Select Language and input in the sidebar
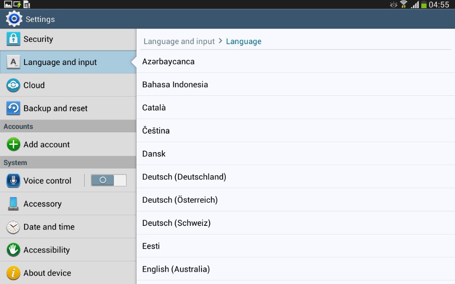 60,62
